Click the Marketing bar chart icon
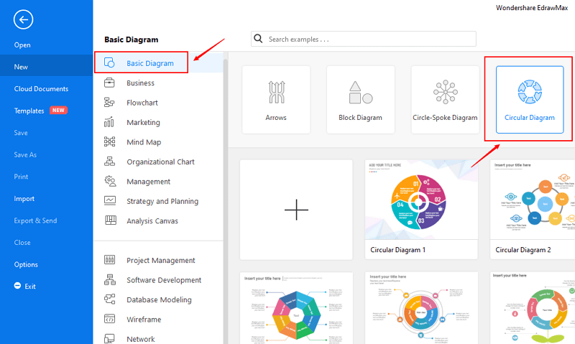The width and height of the screenshot is (575, 344). (109, 122)
